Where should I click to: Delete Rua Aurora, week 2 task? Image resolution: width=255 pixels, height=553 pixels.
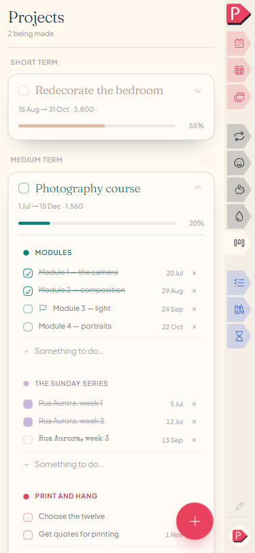click(194, 422)
